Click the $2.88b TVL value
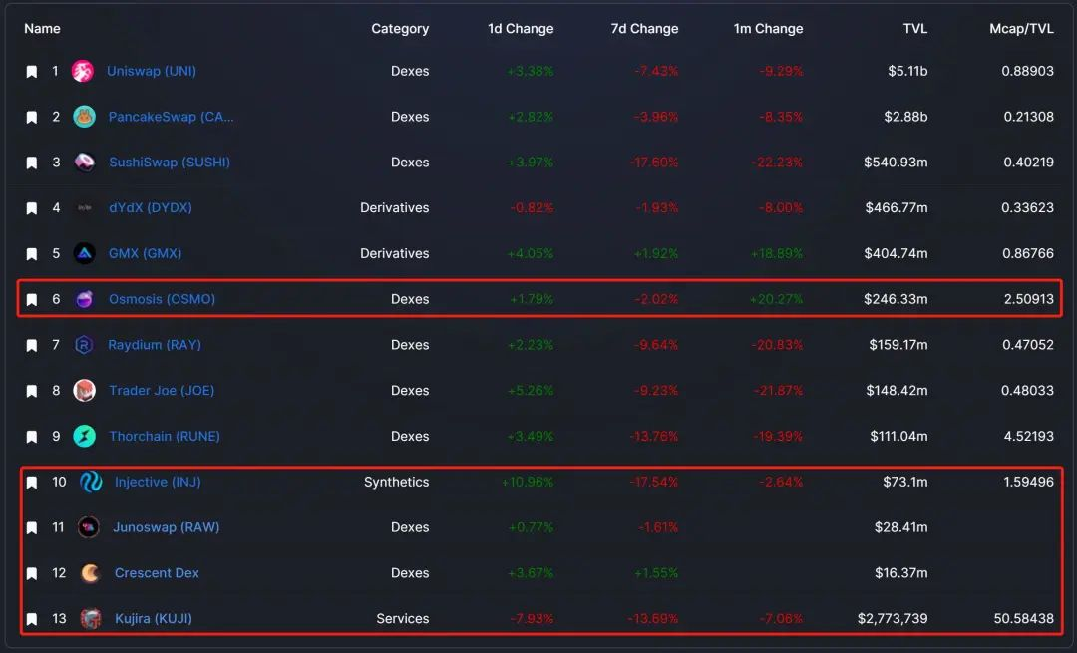 (x=905, y=117)
